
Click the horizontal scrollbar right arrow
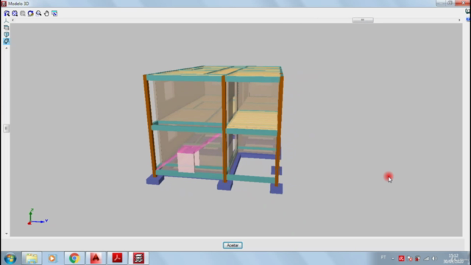pos(459,20)
